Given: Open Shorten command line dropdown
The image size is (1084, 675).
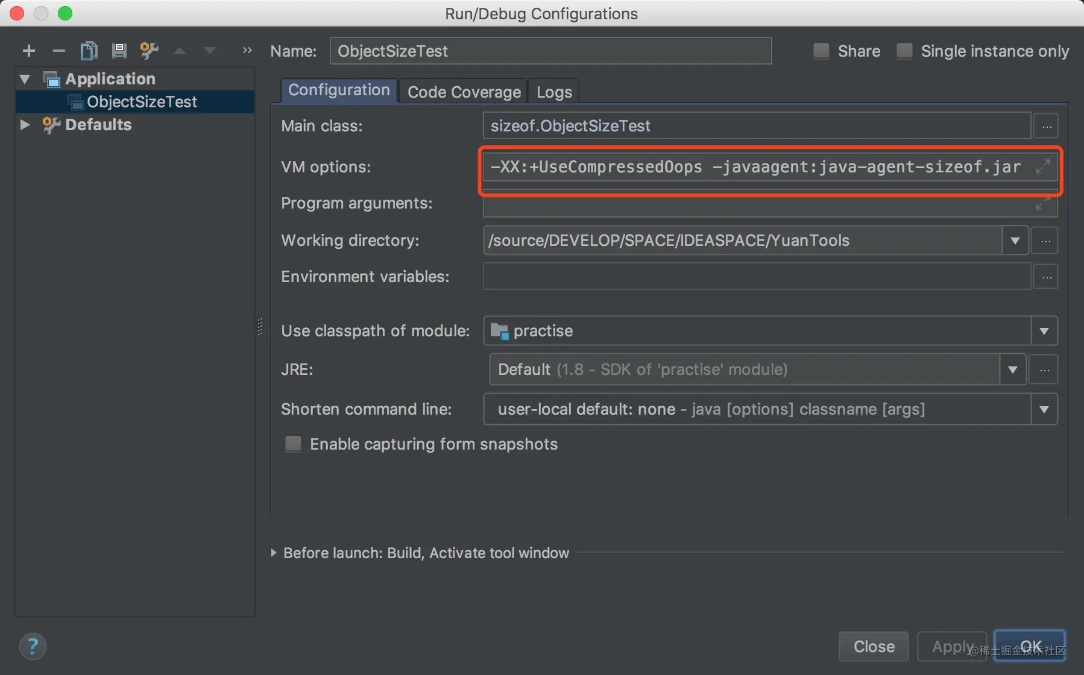Looking at the screenshot, I should (x=1044, y=409).
